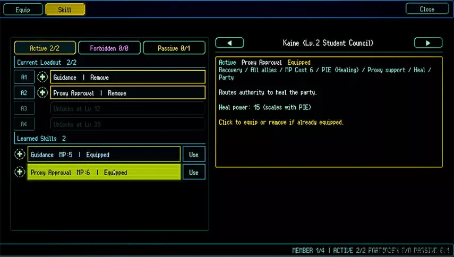Close the skill menu
This screenshot has width=454, height=257.
427,9
